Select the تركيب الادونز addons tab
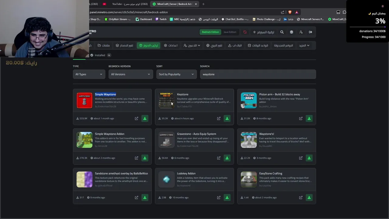The height and width of the screenshot is (219, 389). tap(149, 45)
